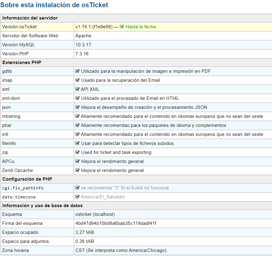Click the green check icon beside Hasta la fecha
Viewport: 272px width, 257px height.
point(122,26)
